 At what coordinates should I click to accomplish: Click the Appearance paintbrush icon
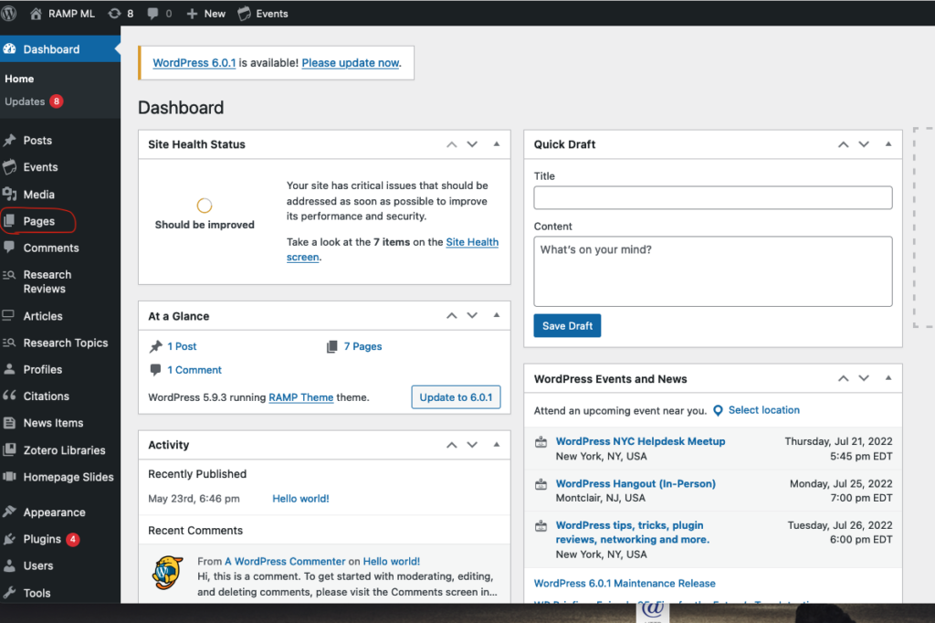pyautogui.click(x=9, y=512)
